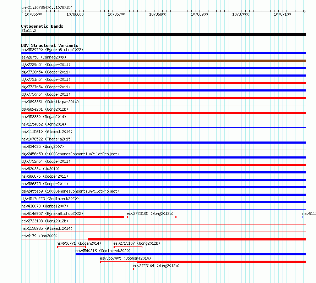Click ruler position 10786600
316x283 pixels.
tap(75, 14)
